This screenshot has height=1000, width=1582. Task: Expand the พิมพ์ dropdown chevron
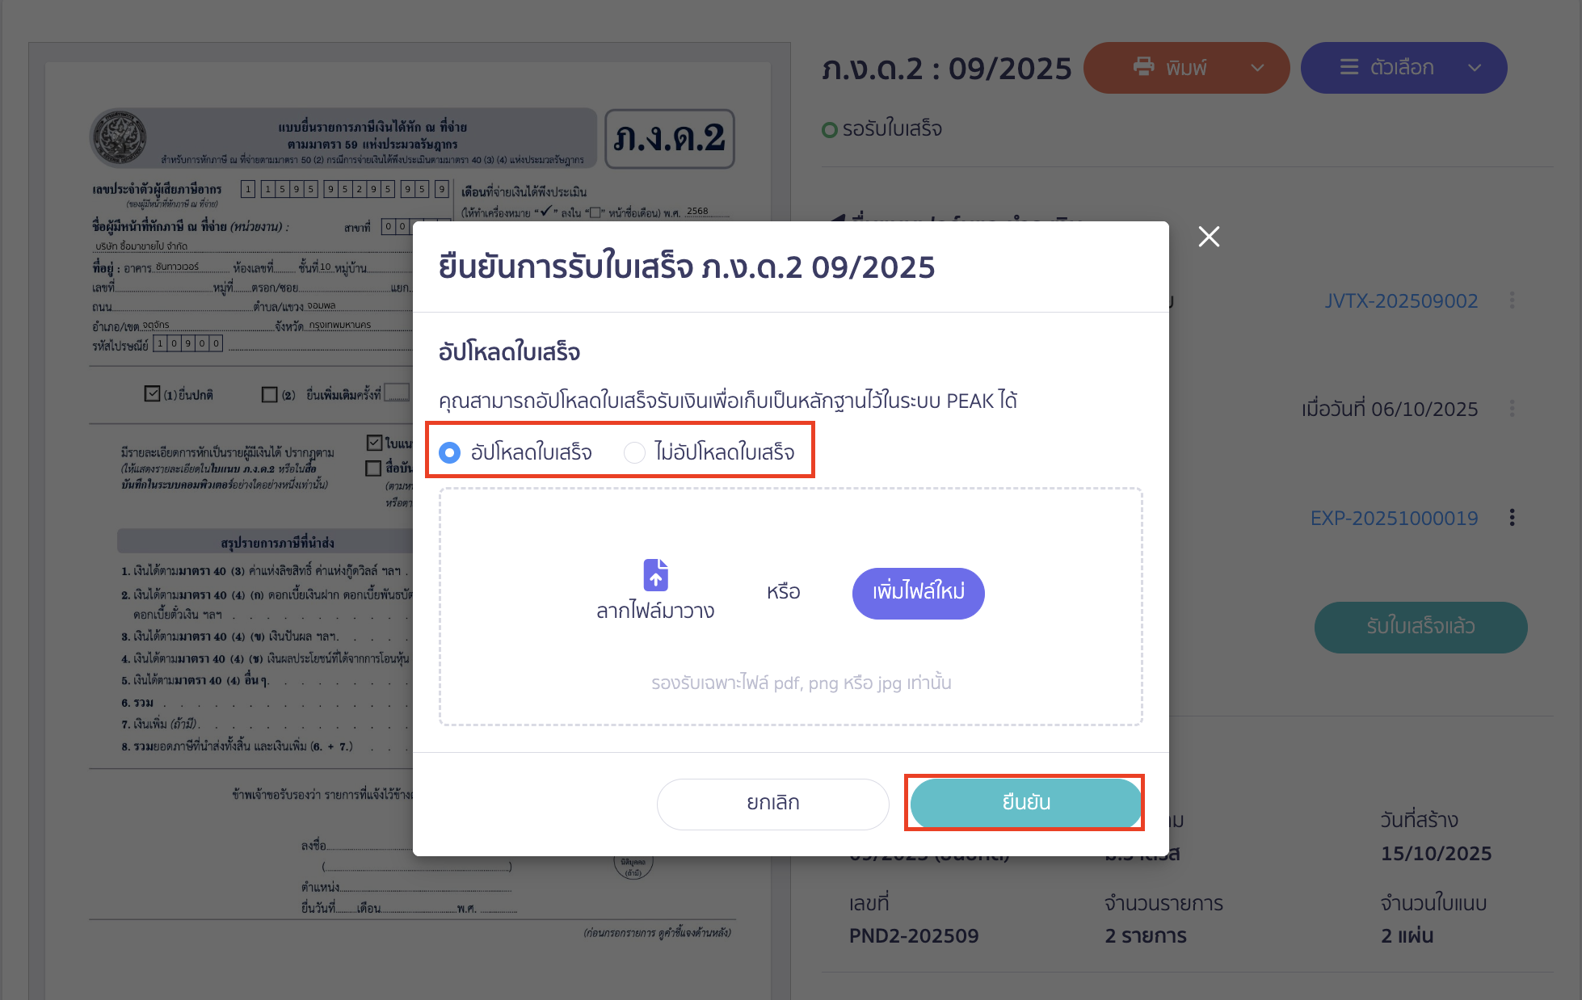[1258, 68]
